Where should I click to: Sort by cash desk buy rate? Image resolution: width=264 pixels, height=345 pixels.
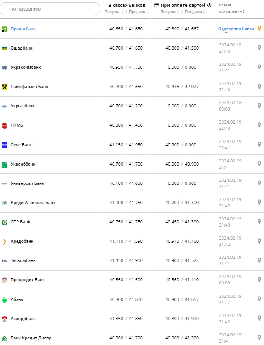pyautogui.click(x=114, y=12)
